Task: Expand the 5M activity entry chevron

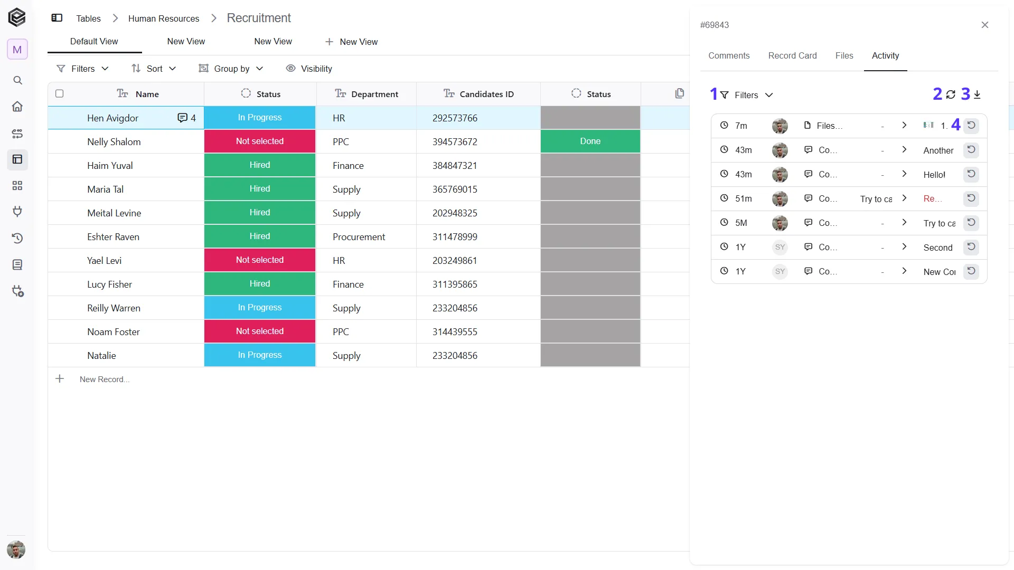Action: click(x=904, y=223)
